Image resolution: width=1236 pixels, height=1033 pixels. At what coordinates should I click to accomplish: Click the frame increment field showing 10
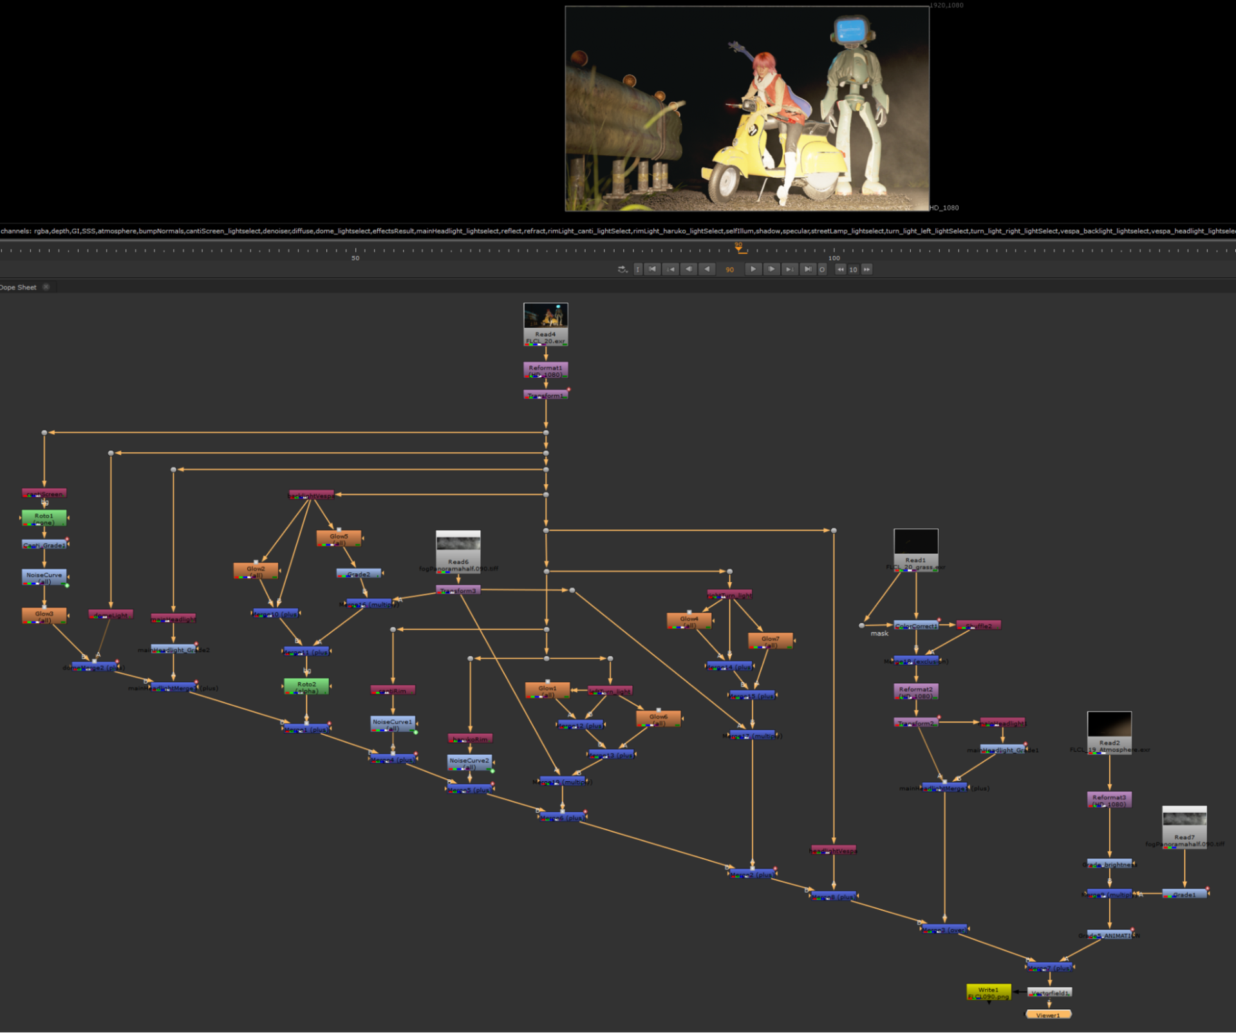pyautogui.click(x=854, y=270)
